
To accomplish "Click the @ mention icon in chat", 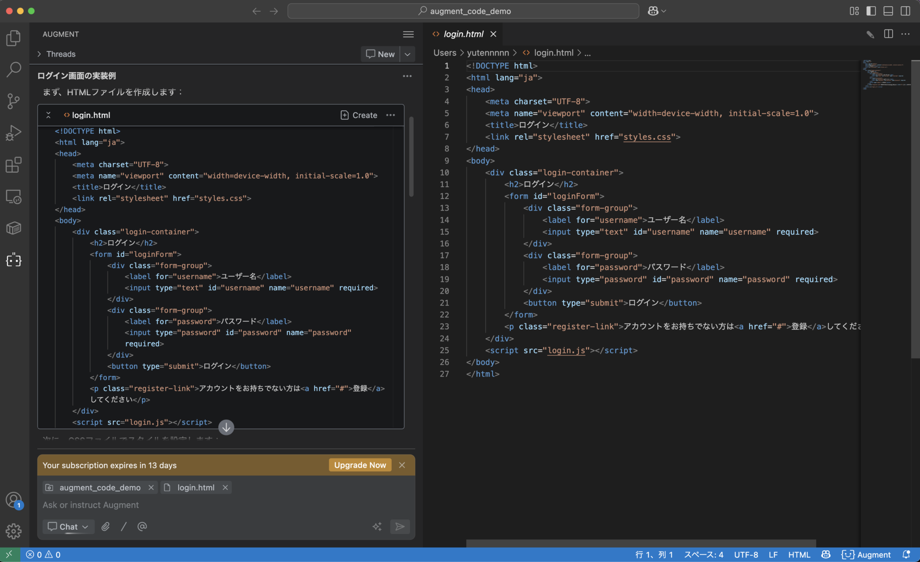I will coord(142,526).
